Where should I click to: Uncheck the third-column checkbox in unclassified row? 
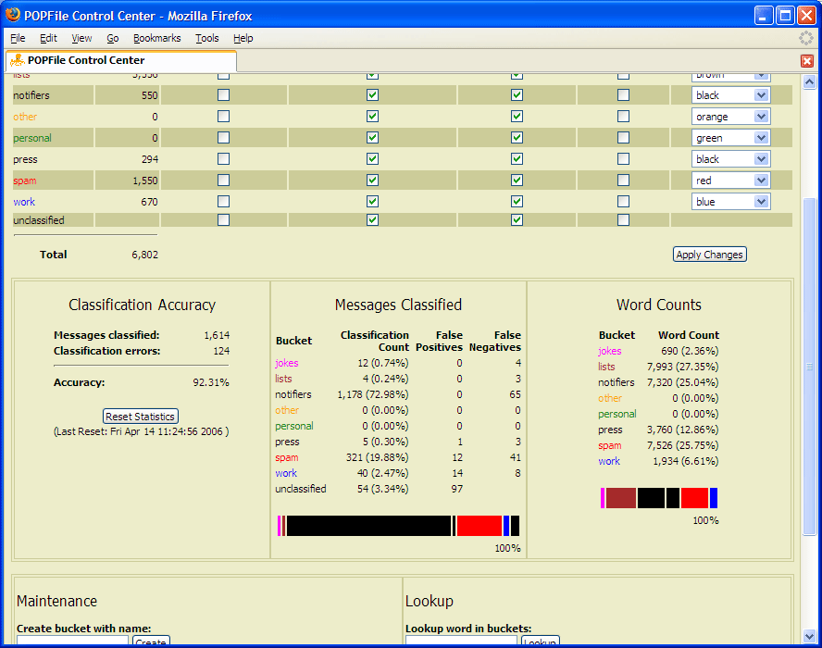(x=517, y=219)
